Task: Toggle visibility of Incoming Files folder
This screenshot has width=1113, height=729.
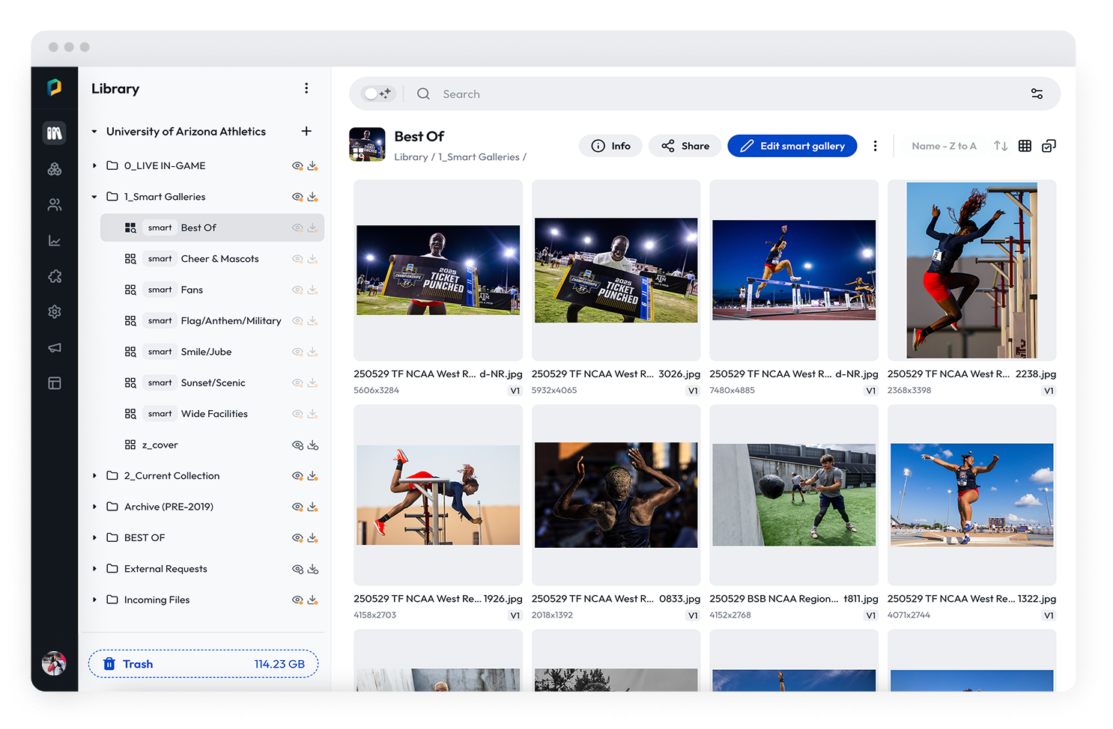Action: tap(297, 600)
